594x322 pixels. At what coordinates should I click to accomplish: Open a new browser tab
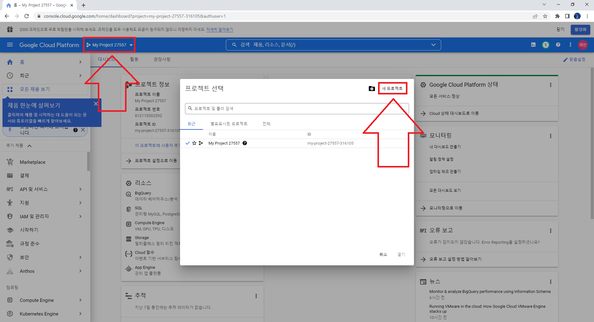pos(84,5)
